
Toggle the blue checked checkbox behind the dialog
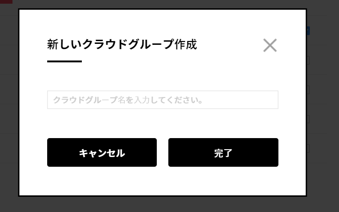point(308,30)
